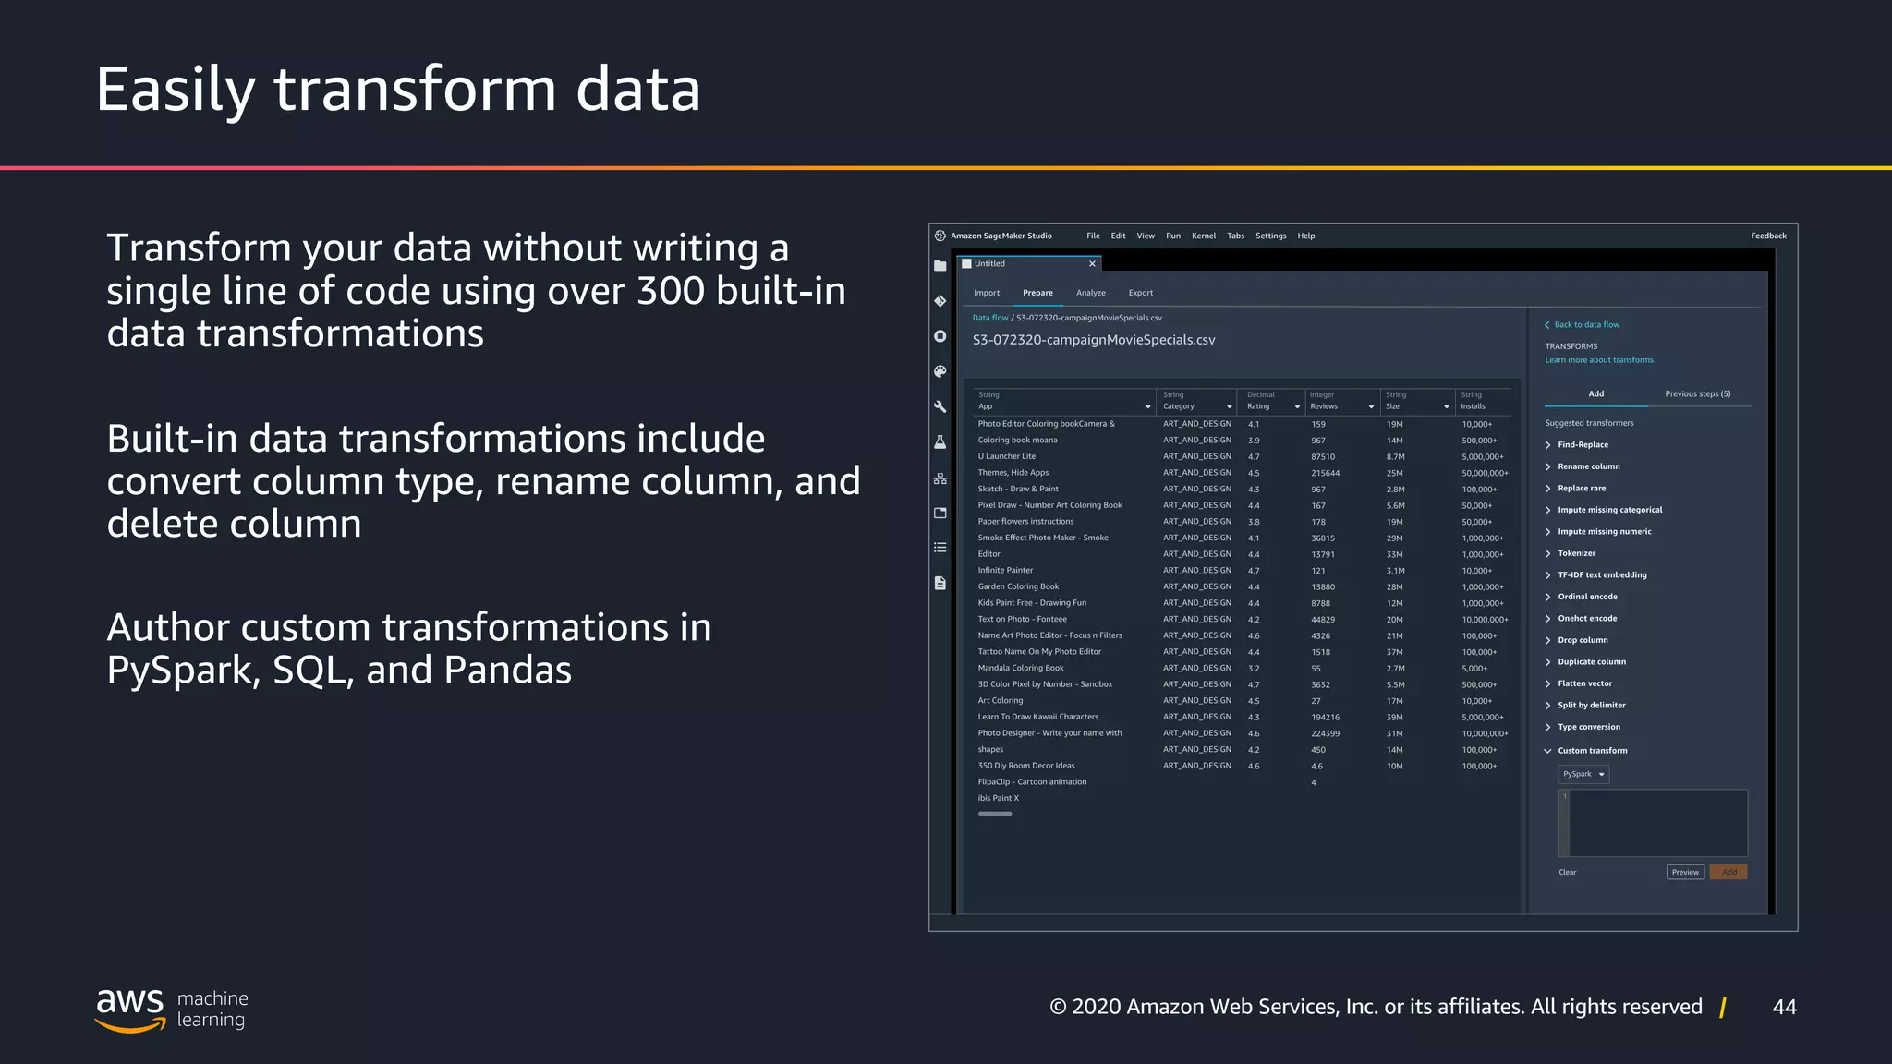Viewport: 1892px width, 1064px height.
Task: Open the Size column dropdown arrow
Action: [x=1447, y=407]
